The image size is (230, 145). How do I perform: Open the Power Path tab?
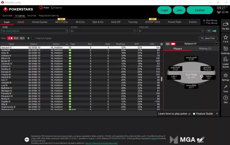point(175,22)
